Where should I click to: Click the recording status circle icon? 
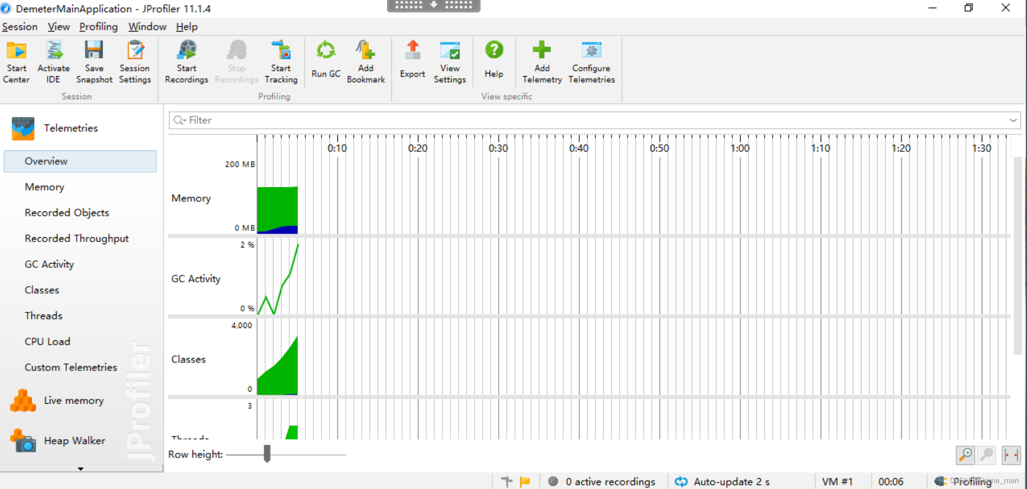click(x=553, y=481)
